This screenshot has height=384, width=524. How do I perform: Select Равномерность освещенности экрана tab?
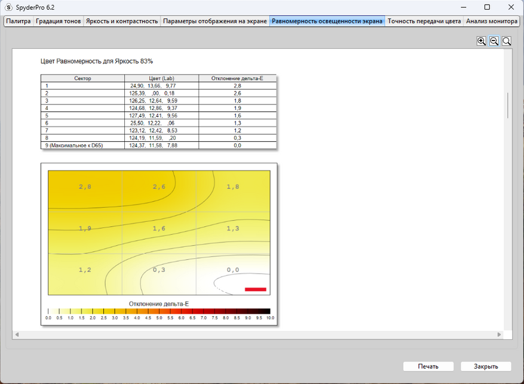point(327,21)
